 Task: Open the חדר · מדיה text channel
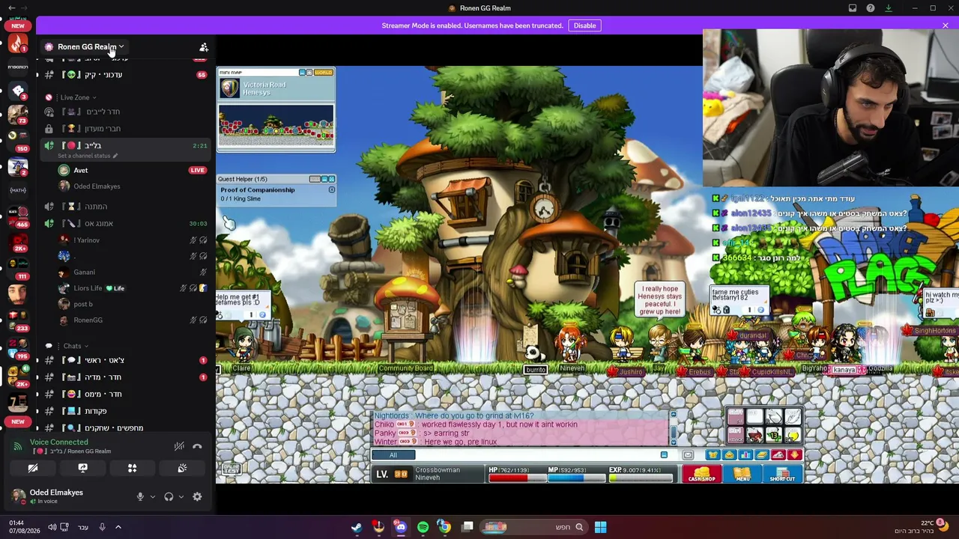[x=125, y=377]
